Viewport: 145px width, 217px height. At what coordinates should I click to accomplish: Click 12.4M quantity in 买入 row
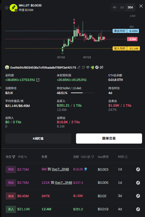tap(47, 209)
